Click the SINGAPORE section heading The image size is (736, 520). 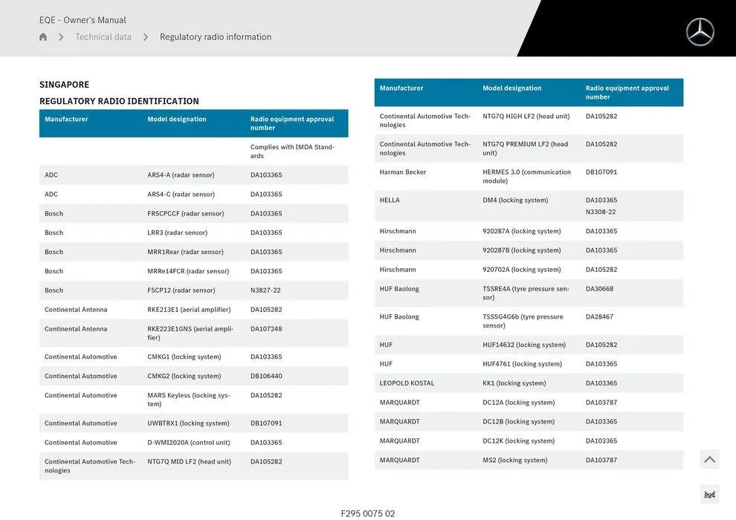pos(64,85)
